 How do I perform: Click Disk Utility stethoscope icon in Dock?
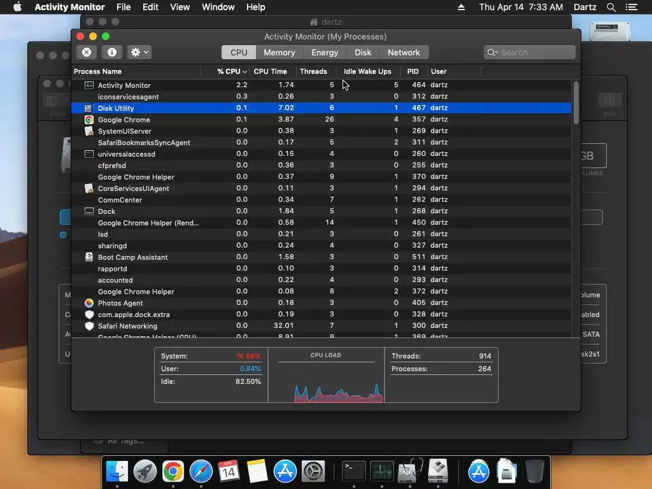coord(410,471)
